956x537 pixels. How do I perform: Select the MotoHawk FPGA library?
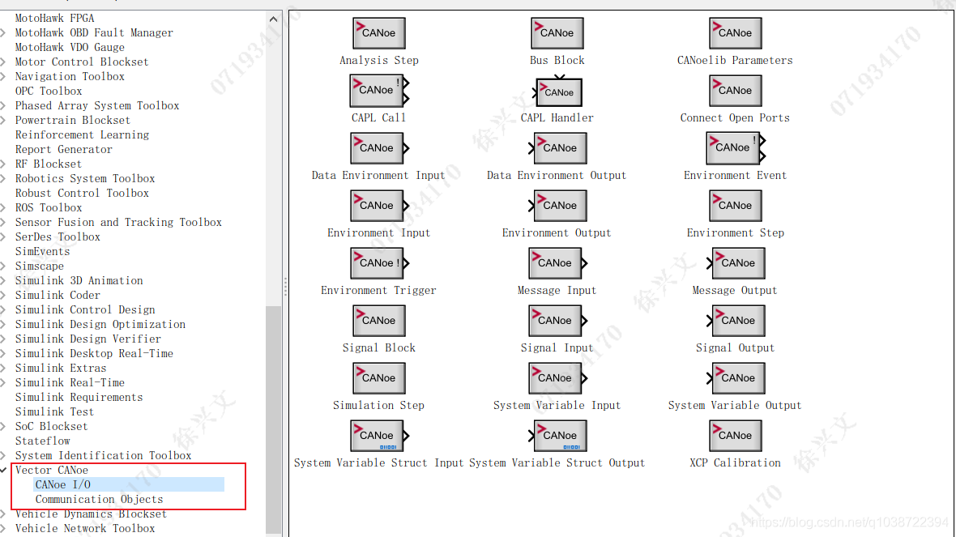(54, 19)
